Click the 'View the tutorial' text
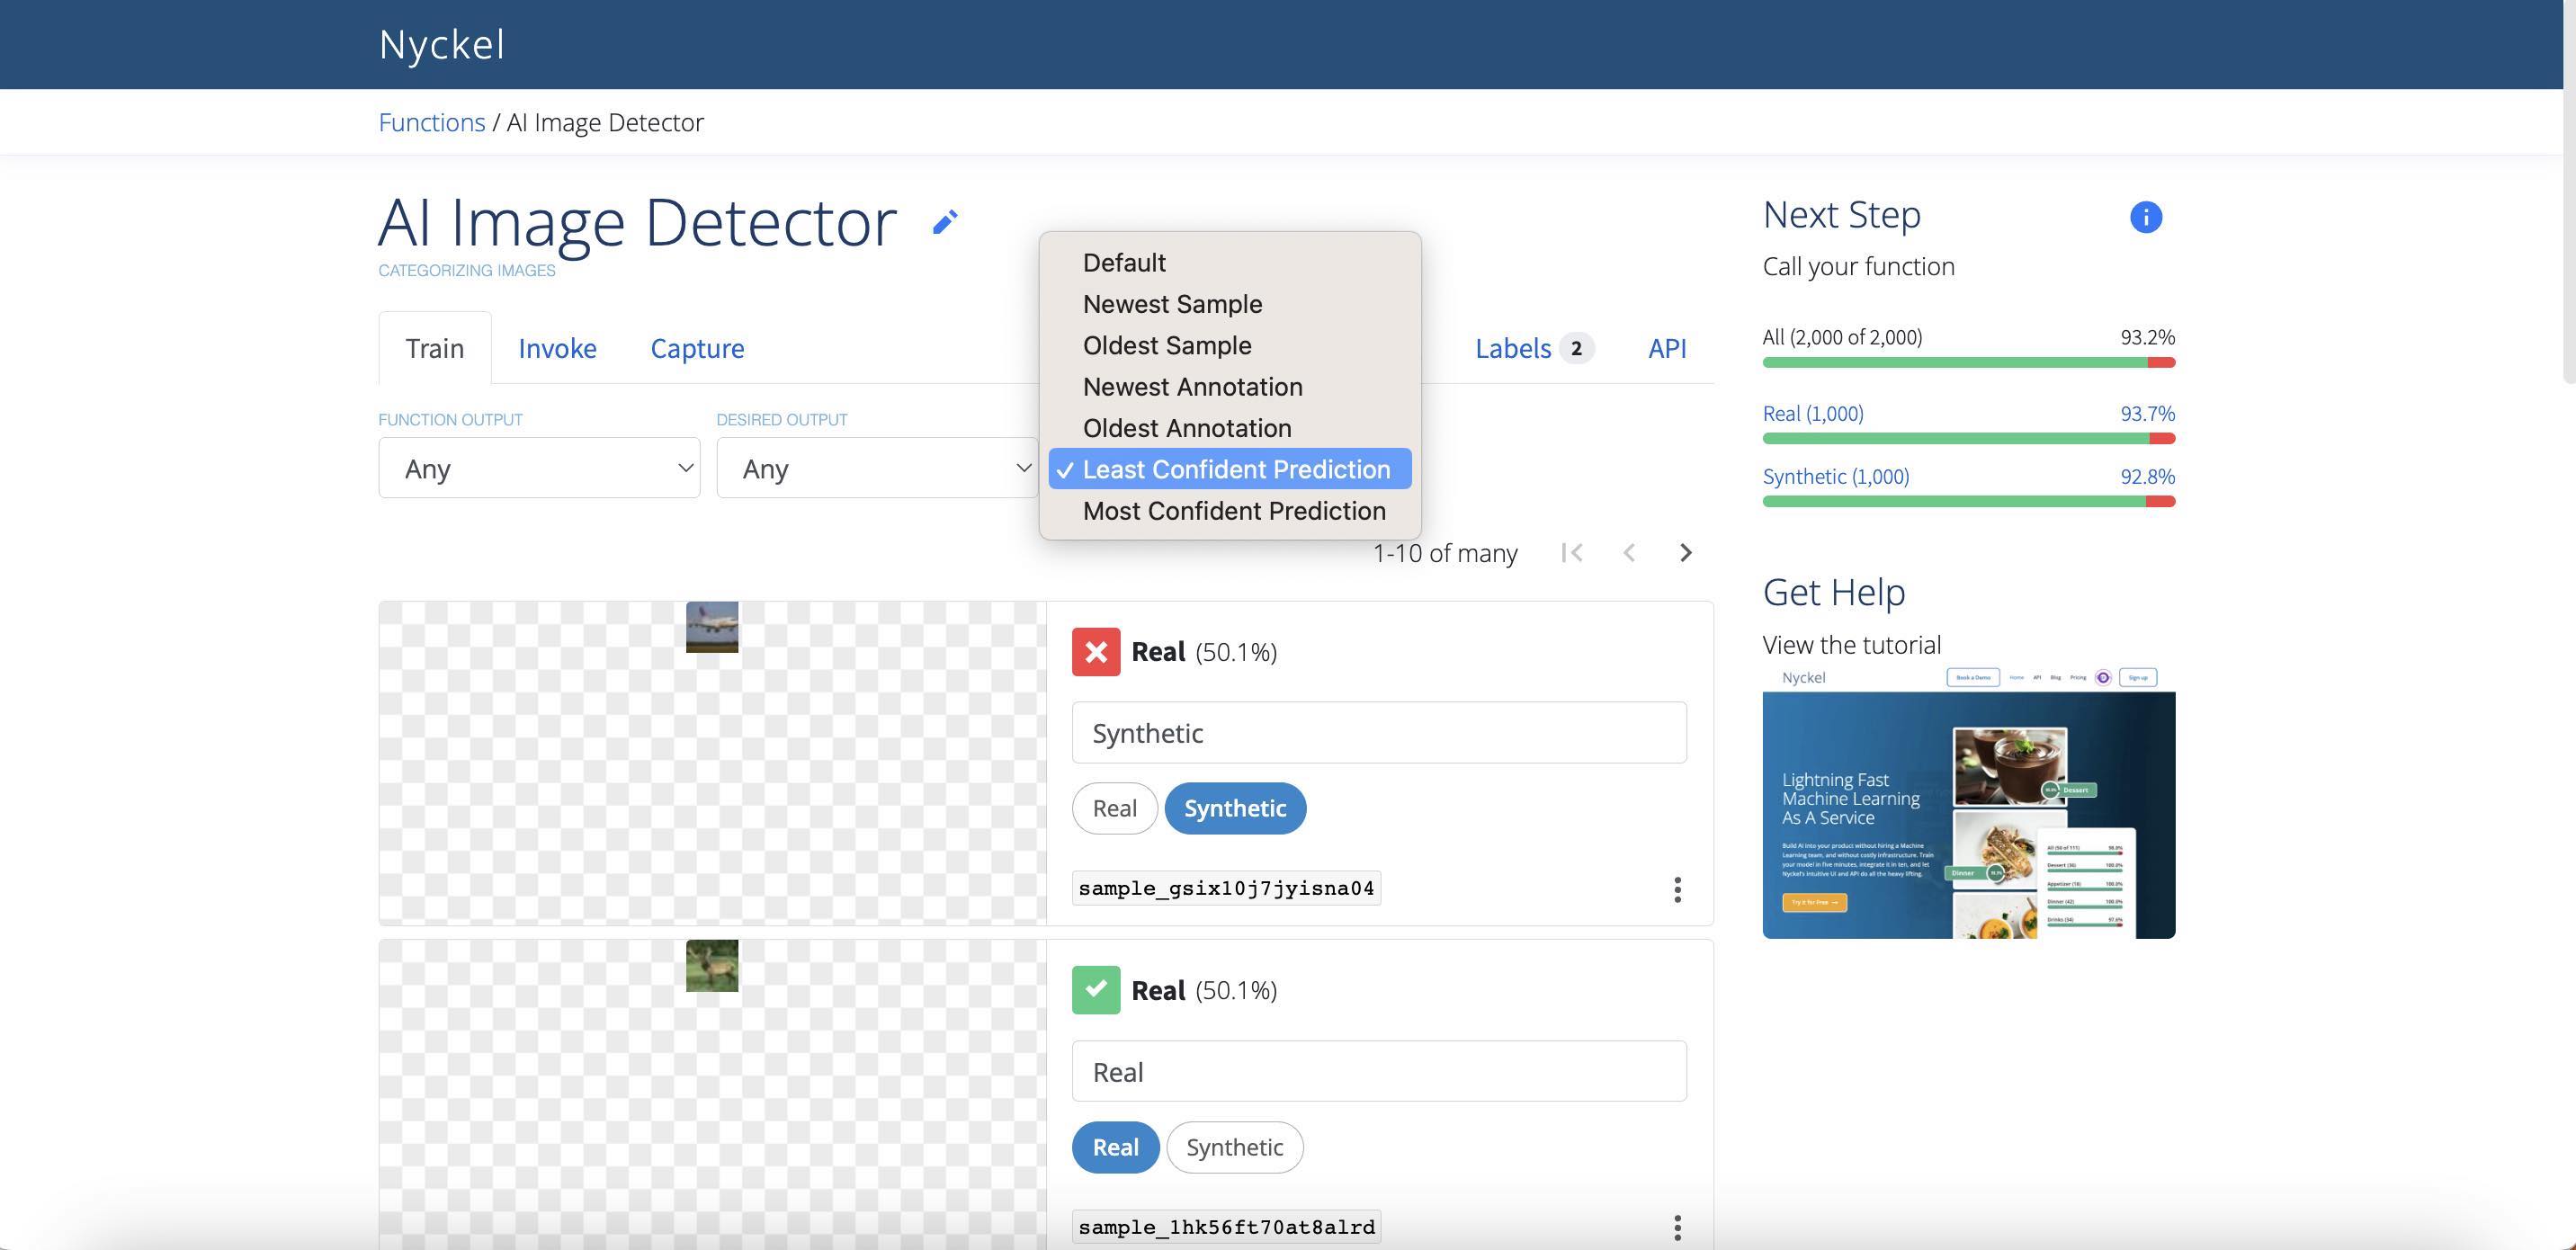The height and width of the screenshot is (1250, 2576). pyautogui.click(x=1851, y=645)
